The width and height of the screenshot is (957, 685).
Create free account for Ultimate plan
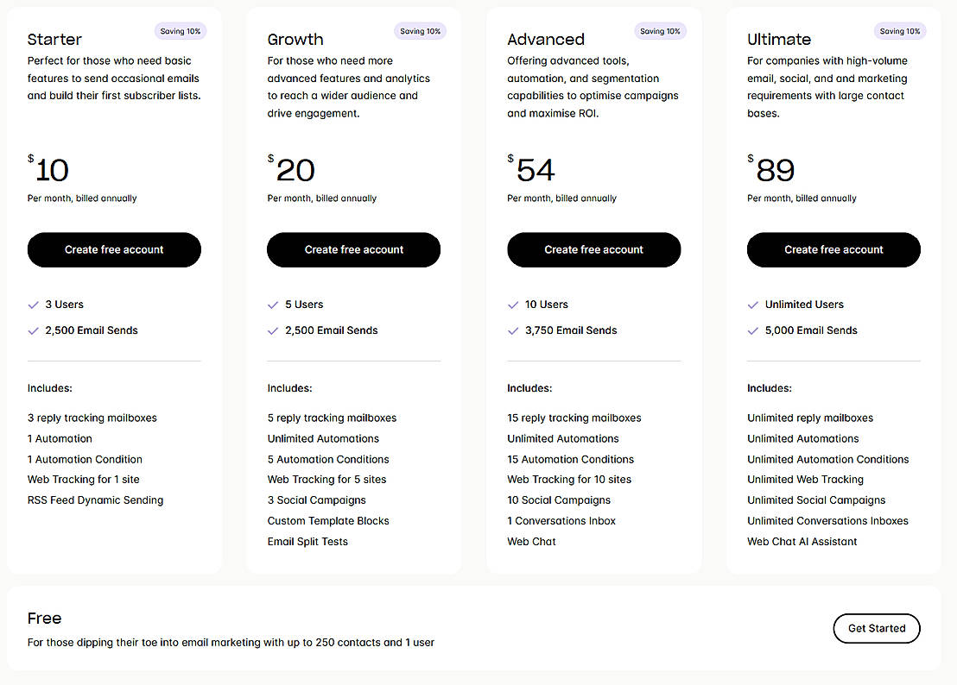tap(833, 249)
